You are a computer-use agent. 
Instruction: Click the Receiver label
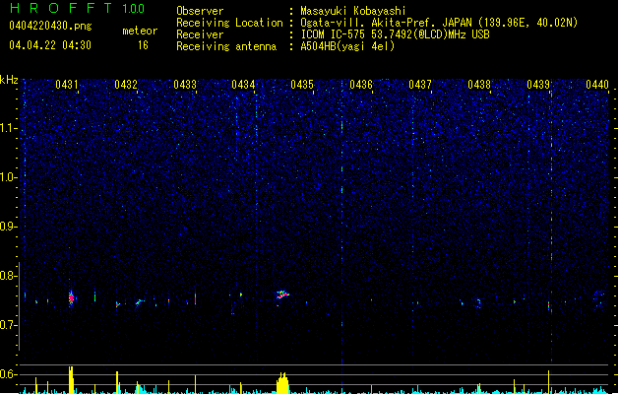click(200, 34)
